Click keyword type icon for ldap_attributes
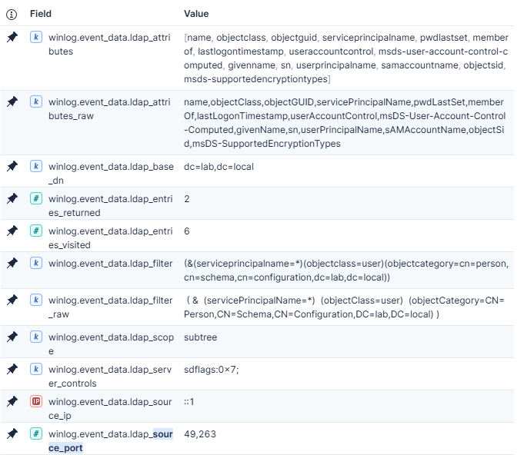 pos(36,37)
